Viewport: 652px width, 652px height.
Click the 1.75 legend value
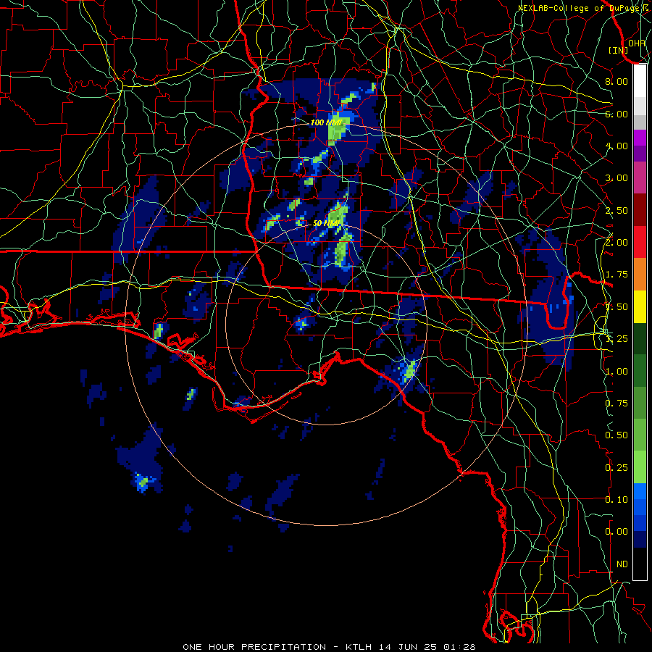point(617,275)
